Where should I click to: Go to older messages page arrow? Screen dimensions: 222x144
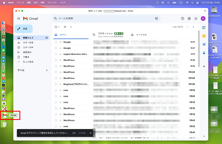point(193,27)
